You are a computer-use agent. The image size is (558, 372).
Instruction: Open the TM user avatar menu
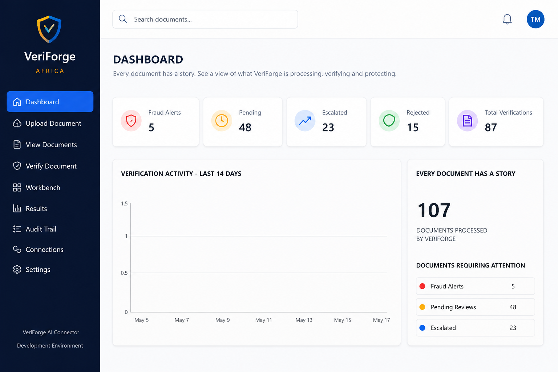click(x=535, y=19)
